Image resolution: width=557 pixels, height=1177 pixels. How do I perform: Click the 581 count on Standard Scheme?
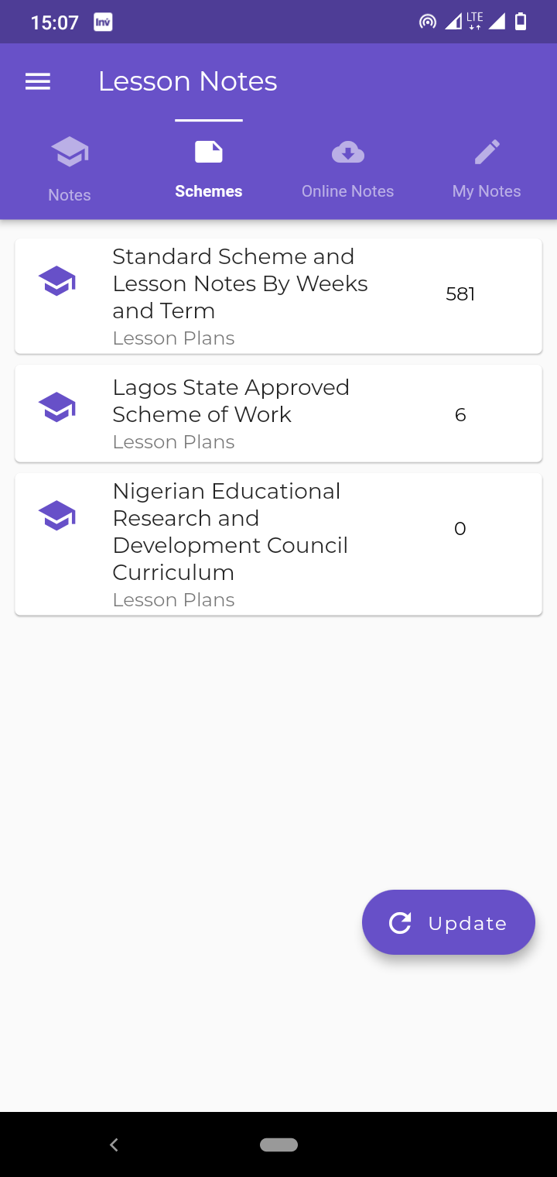tap(460, 294)
